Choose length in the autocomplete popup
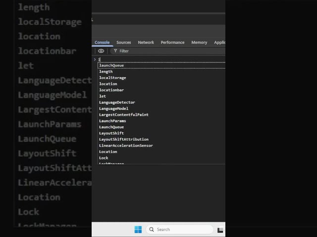317x237 pixels. click(161, 72)
